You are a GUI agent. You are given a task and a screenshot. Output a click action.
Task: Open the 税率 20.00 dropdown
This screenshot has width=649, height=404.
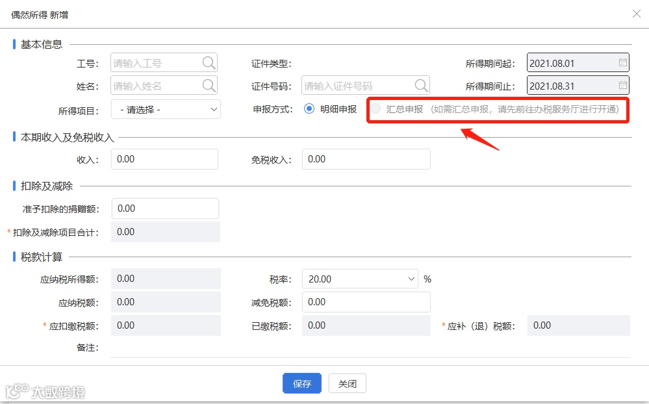[x=360, y=279]
